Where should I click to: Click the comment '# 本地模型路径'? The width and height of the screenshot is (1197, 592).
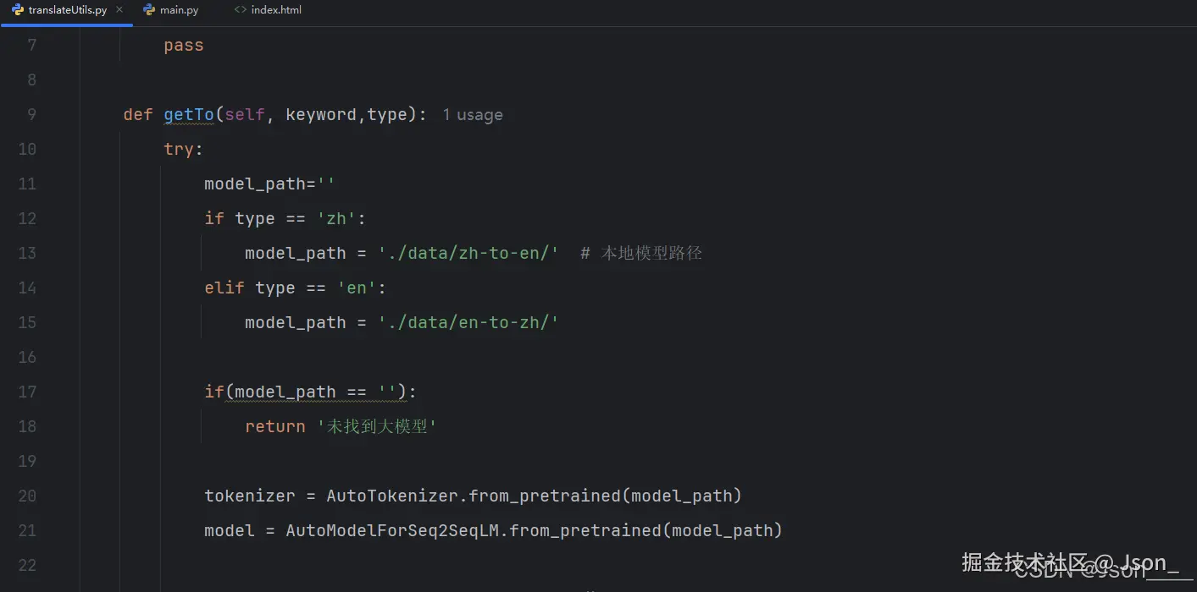641,253
